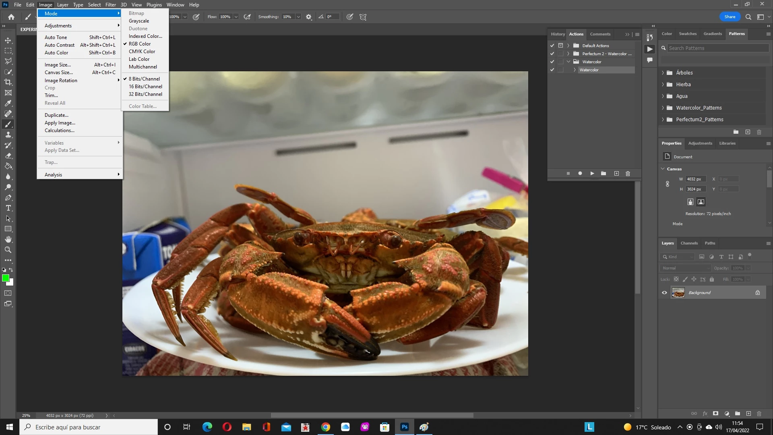
Task: Click the Delete layer trash icon
Action: (759, 414)
